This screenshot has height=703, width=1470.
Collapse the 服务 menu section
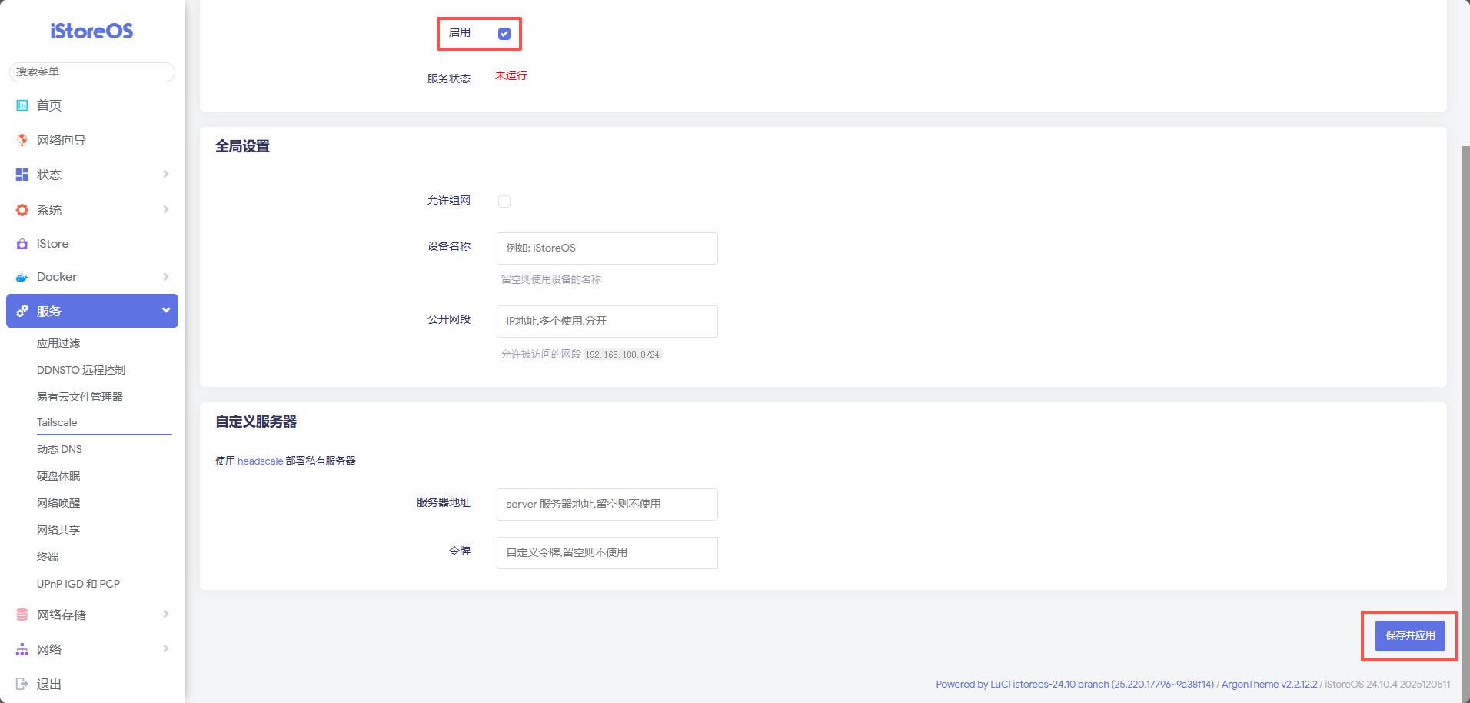[165, 310]
